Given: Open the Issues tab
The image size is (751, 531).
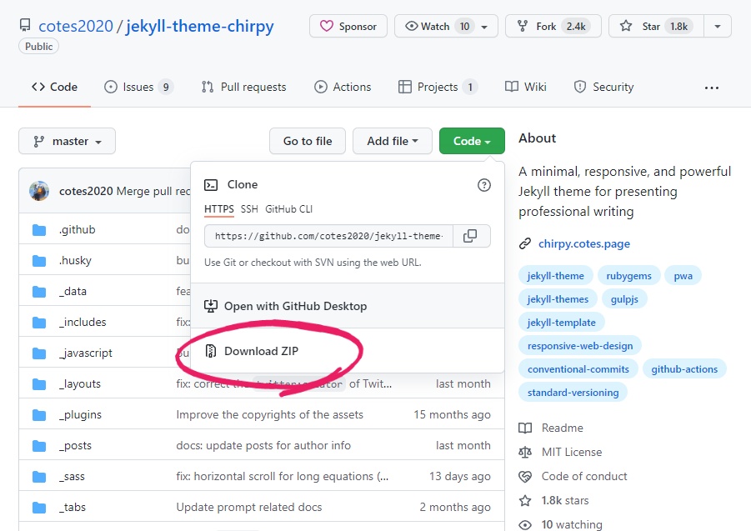Looking at the screenshot, I should tap(138, 87).
